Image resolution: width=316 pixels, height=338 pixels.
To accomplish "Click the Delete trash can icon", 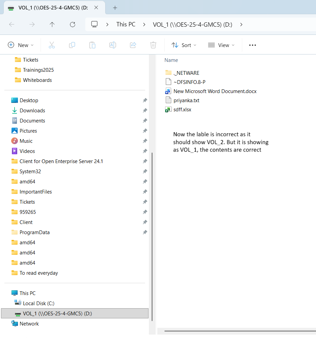I will click(153, 45).
